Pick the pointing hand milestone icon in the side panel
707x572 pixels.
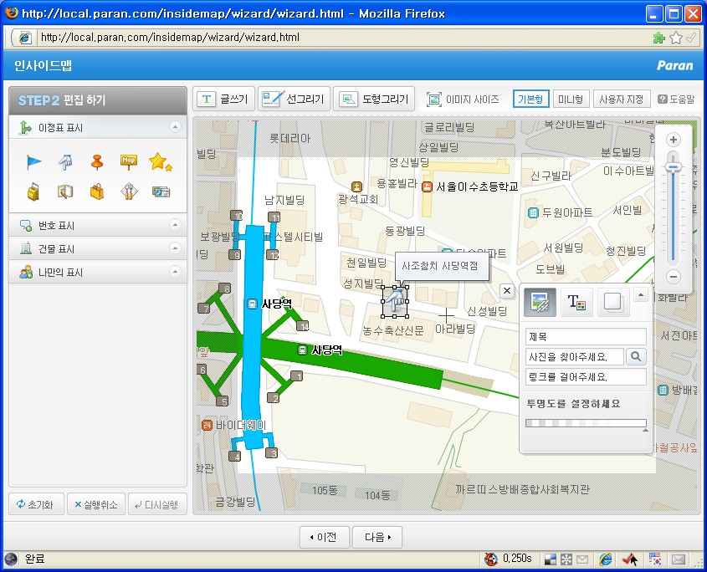click(x=66, y=162)
